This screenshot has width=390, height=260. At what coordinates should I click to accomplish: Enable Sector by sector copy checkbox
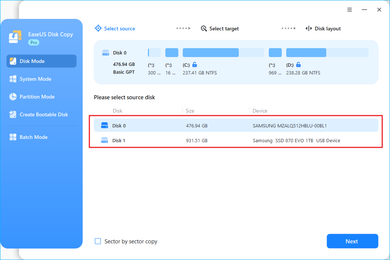pyautogui.click(x=98, y=241)
